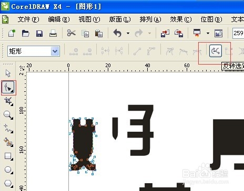Viewport: 244px width, 191px height.
Task: Open the 效果(C) menu
Action: pyautogui.click(x=181, y=19)
